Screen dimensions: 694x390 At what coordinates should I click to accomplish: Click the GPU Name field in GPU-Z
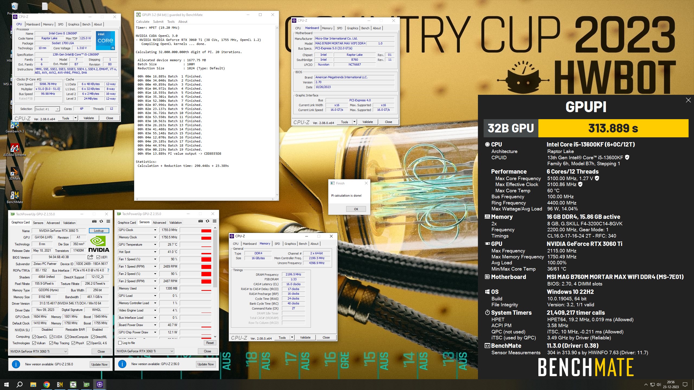59,231
